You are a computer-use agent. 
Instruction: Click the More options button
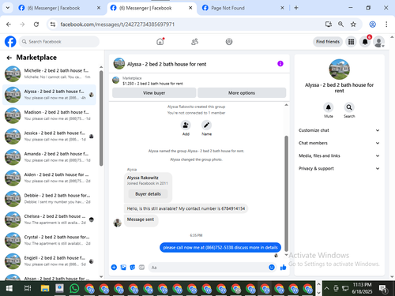click(x=242, y=93)
